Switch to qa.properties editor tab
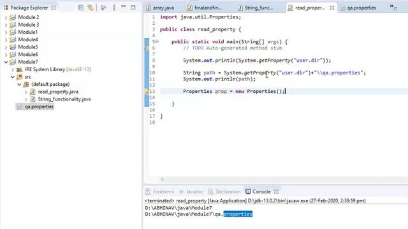Viewport: 408px width, 229px height. click(x=361, y=8)
